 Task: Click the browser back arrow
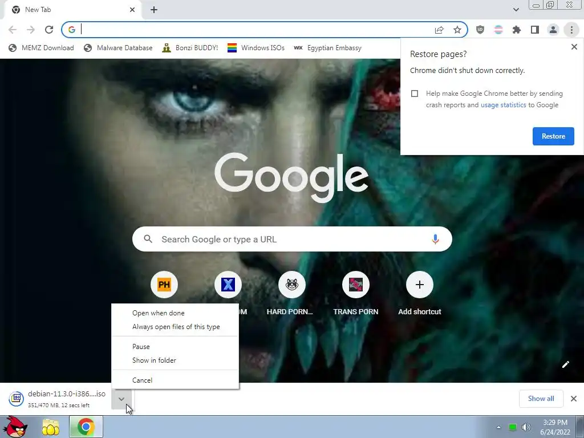point(13,30)
